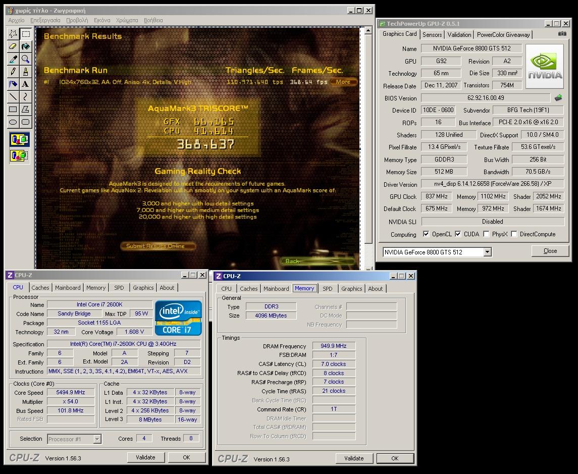Choose the Curve tool in Paint

pos(26,96)
